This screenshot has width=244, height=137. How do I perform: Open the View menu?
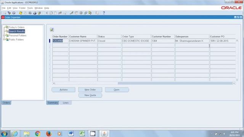(x=15, y=8)
